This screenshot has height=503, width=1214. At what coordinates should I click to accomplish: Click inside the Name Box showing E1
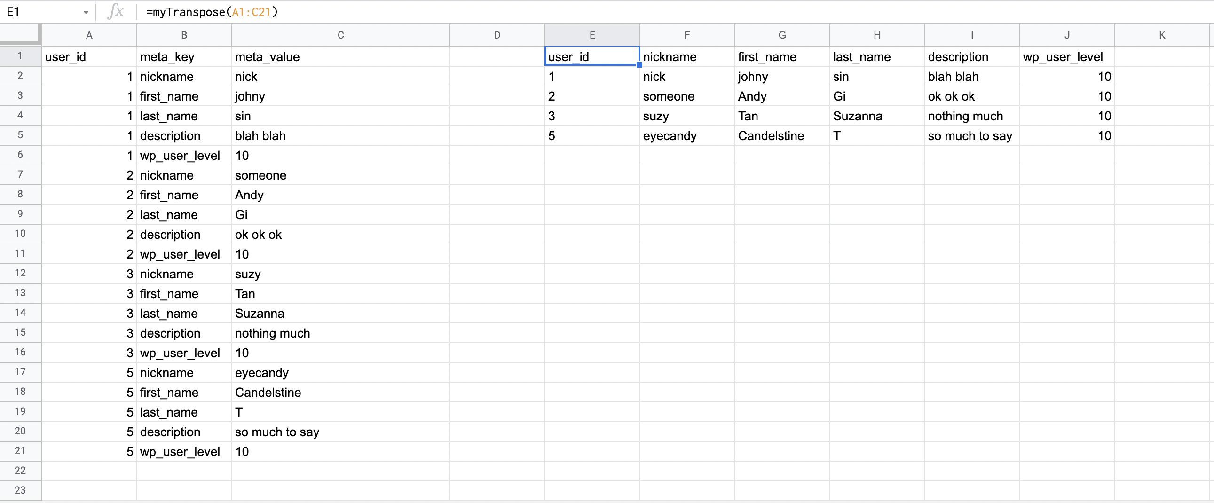[x=38, y=12]
